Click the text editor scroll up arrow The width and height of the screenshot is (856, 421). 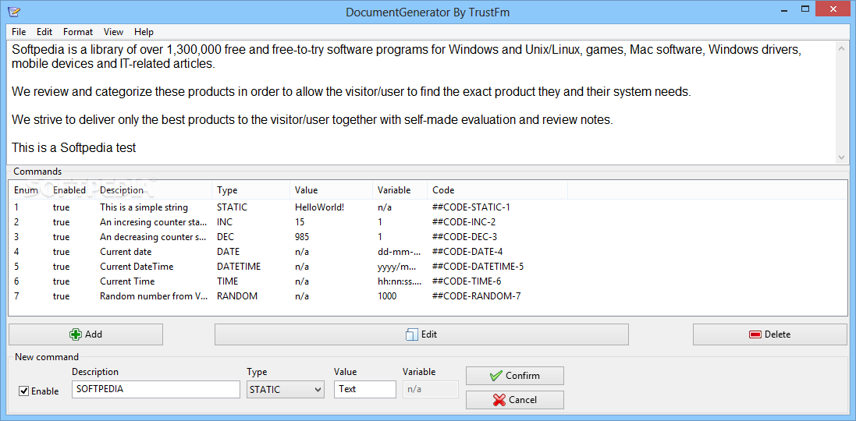pyautogui.click(x=841, y=48)
